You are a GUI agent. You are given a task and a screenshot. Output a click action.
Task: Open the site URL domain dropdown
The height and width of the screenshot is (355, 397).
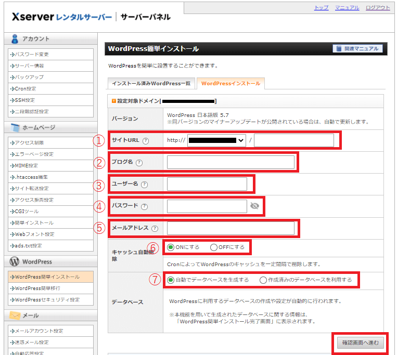pyautogui.click(x=216, y=140)
